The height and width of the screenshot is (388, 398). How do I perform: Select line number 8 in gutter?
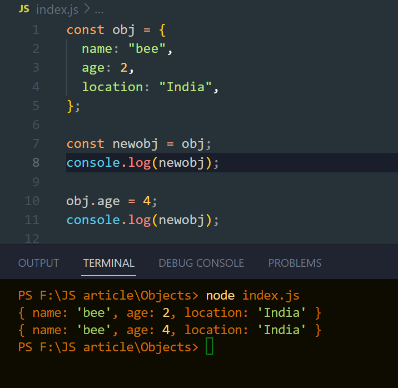point(36,162)
